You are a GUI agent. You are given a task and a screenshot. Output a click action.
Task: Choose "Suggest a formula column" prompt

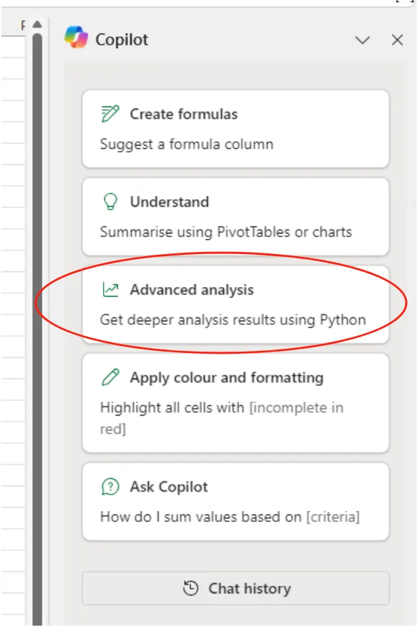click(187, 144)
